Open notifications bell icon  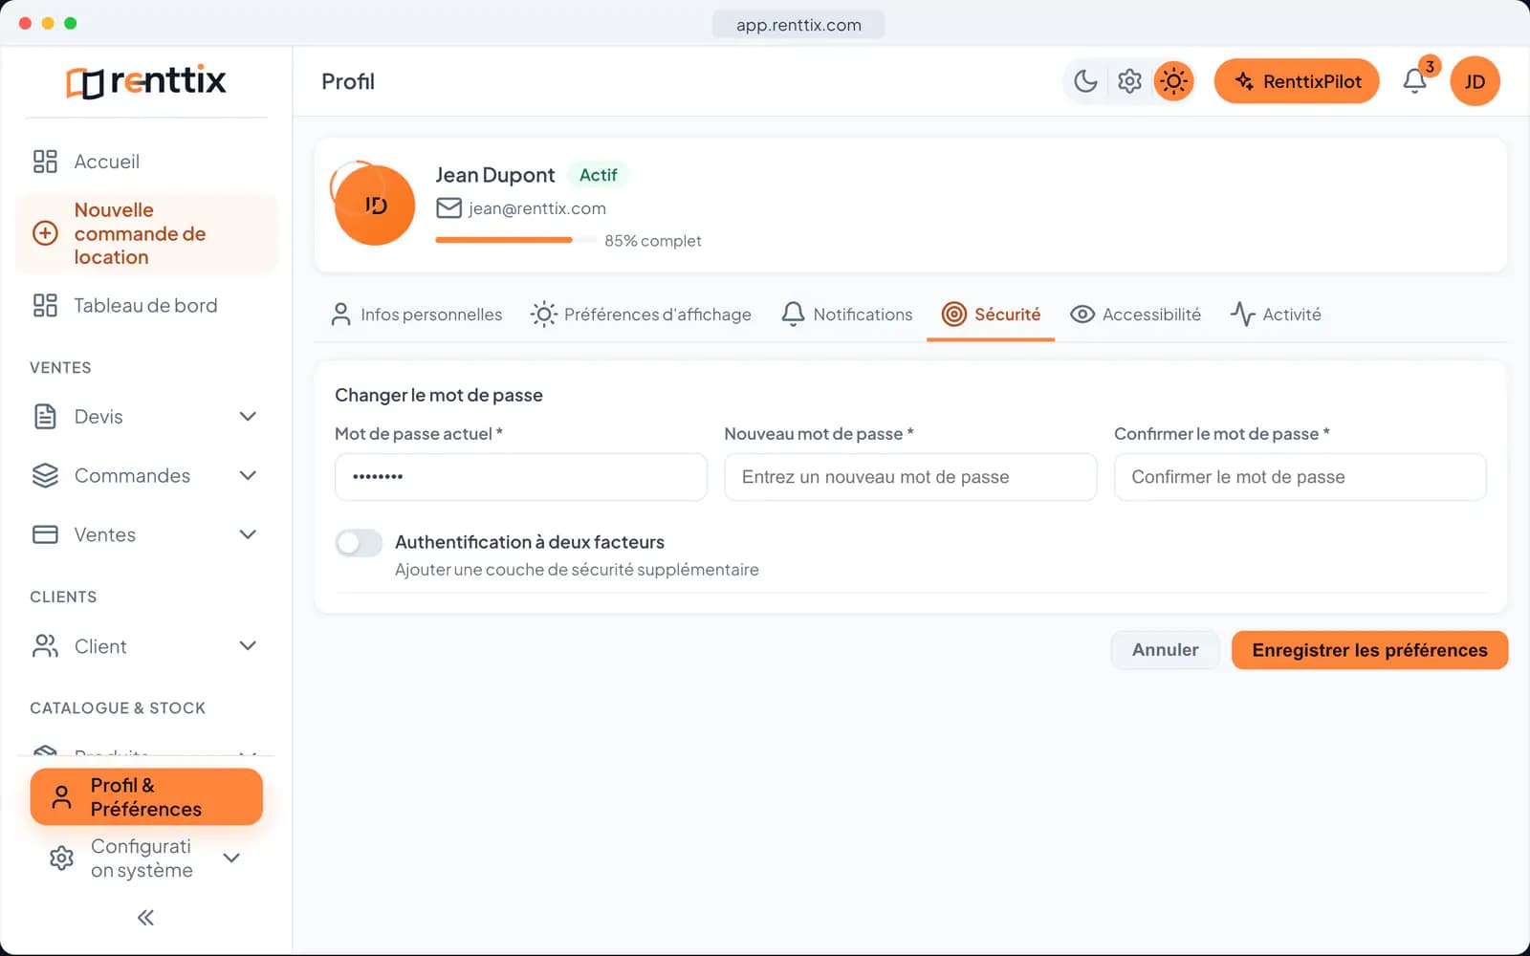coord(1415,81)
